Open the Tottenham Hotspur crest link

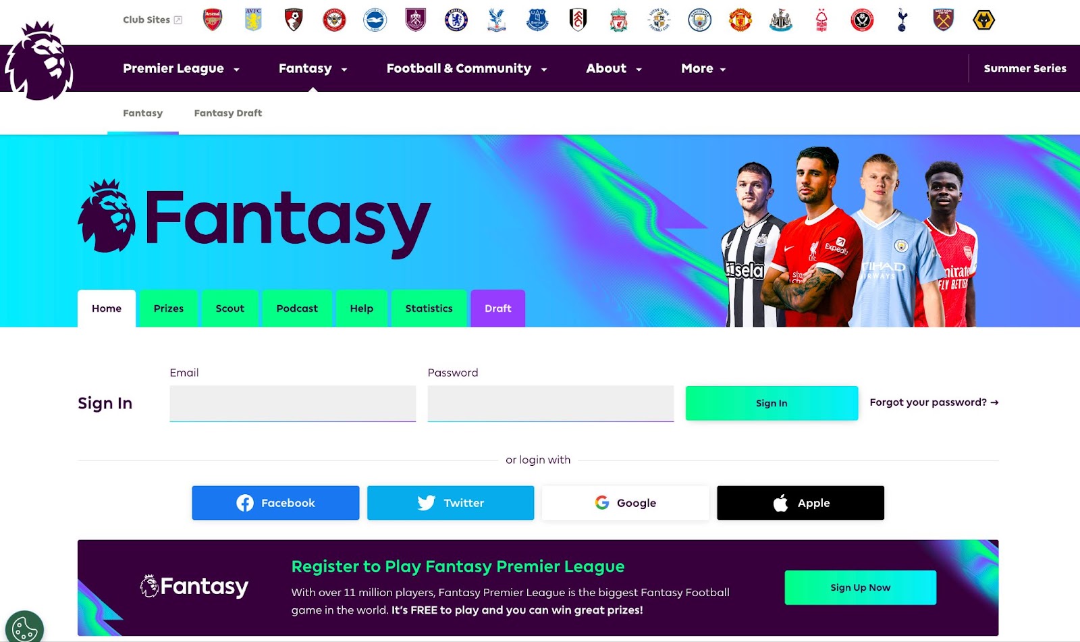click(x=902, y=20)
